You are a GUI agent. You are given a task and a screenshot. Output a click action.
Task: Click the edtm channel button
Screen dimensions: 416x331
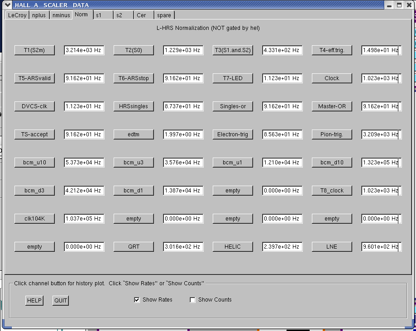pos(134,134)
